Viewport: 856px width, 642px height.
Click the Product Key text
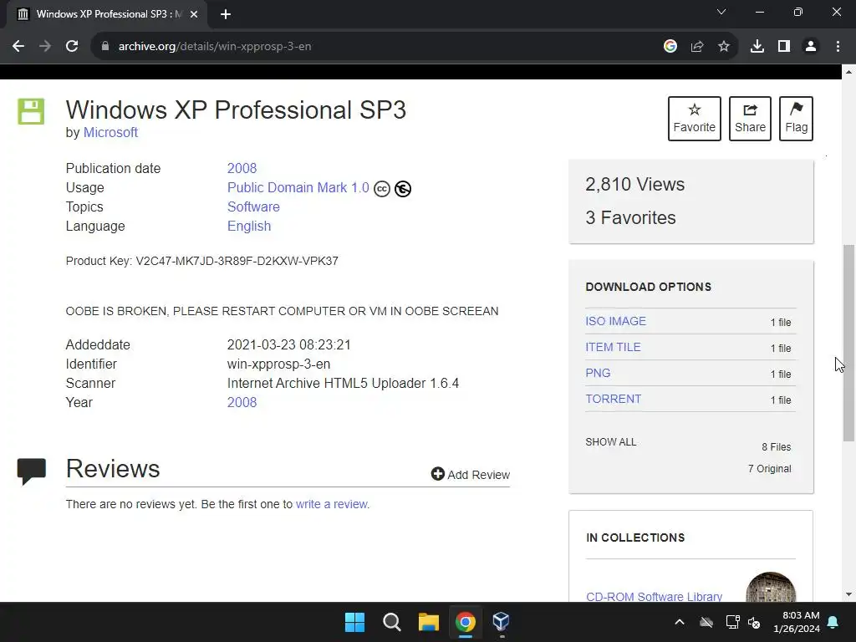pyautogui.click(x=202, y=261)
